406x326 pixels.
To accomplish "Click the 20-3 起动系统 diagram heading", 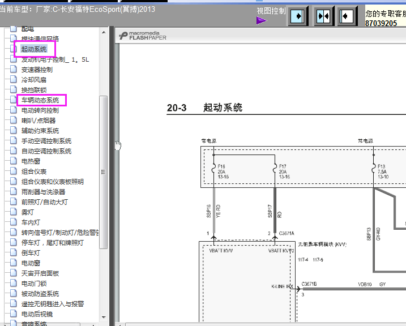I will click(204, 108).
